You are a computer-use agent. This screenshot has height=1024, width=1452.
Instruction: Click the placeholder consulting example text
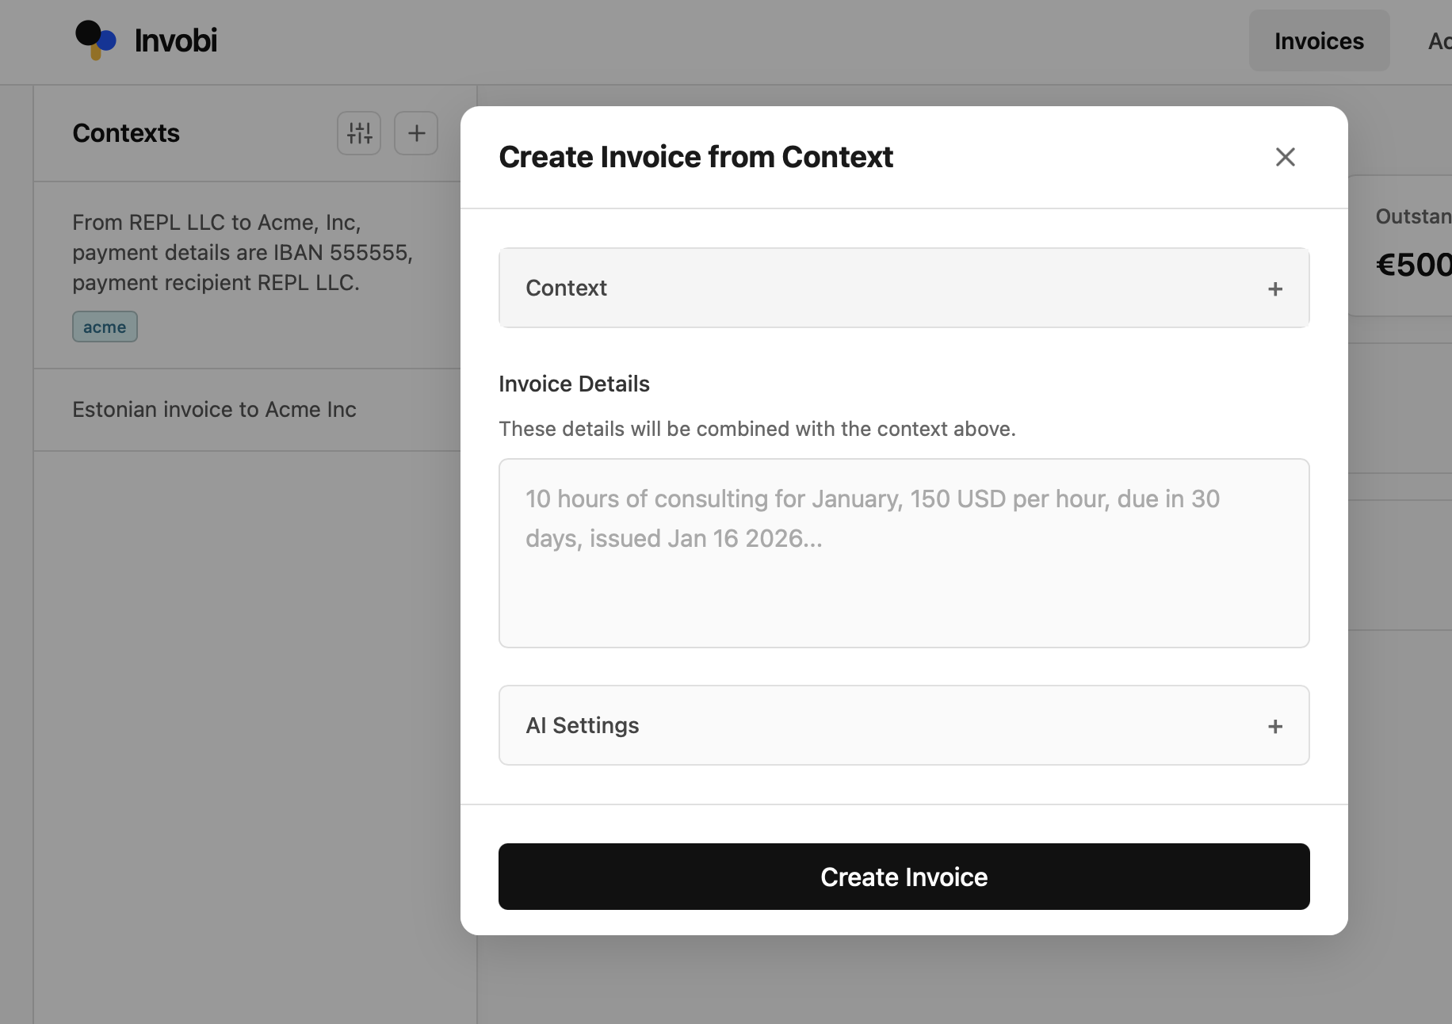coord(872,518)
